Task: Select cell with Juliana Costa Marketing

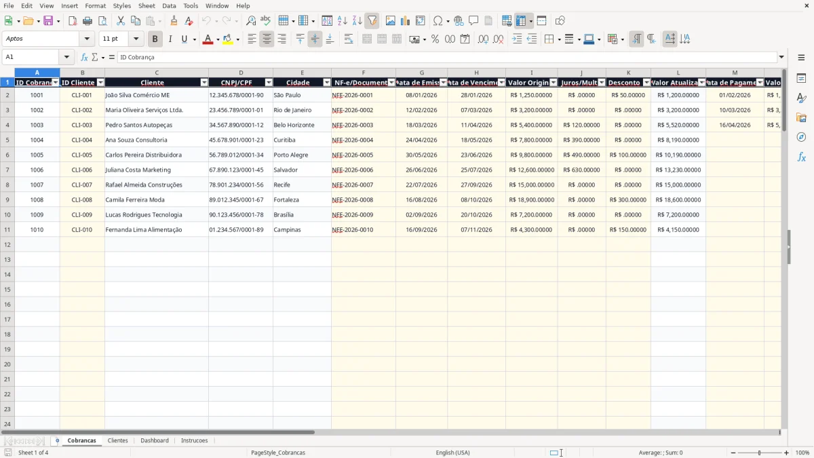Action: pyautogui.click(x=157, y=170)
